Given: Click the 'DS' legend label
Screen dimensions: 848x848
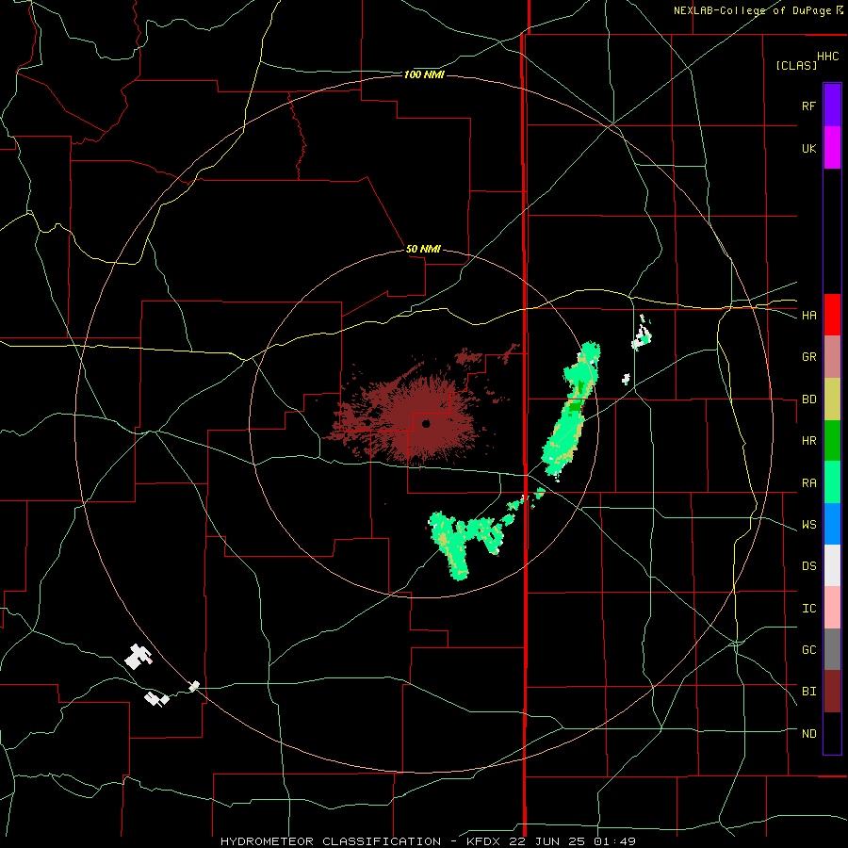Looking at the screenshot, I should tap(808, 566).
